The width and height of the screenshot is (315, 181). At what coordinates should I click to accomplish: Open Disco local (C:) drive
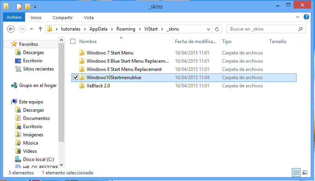(x=38, y=159)
